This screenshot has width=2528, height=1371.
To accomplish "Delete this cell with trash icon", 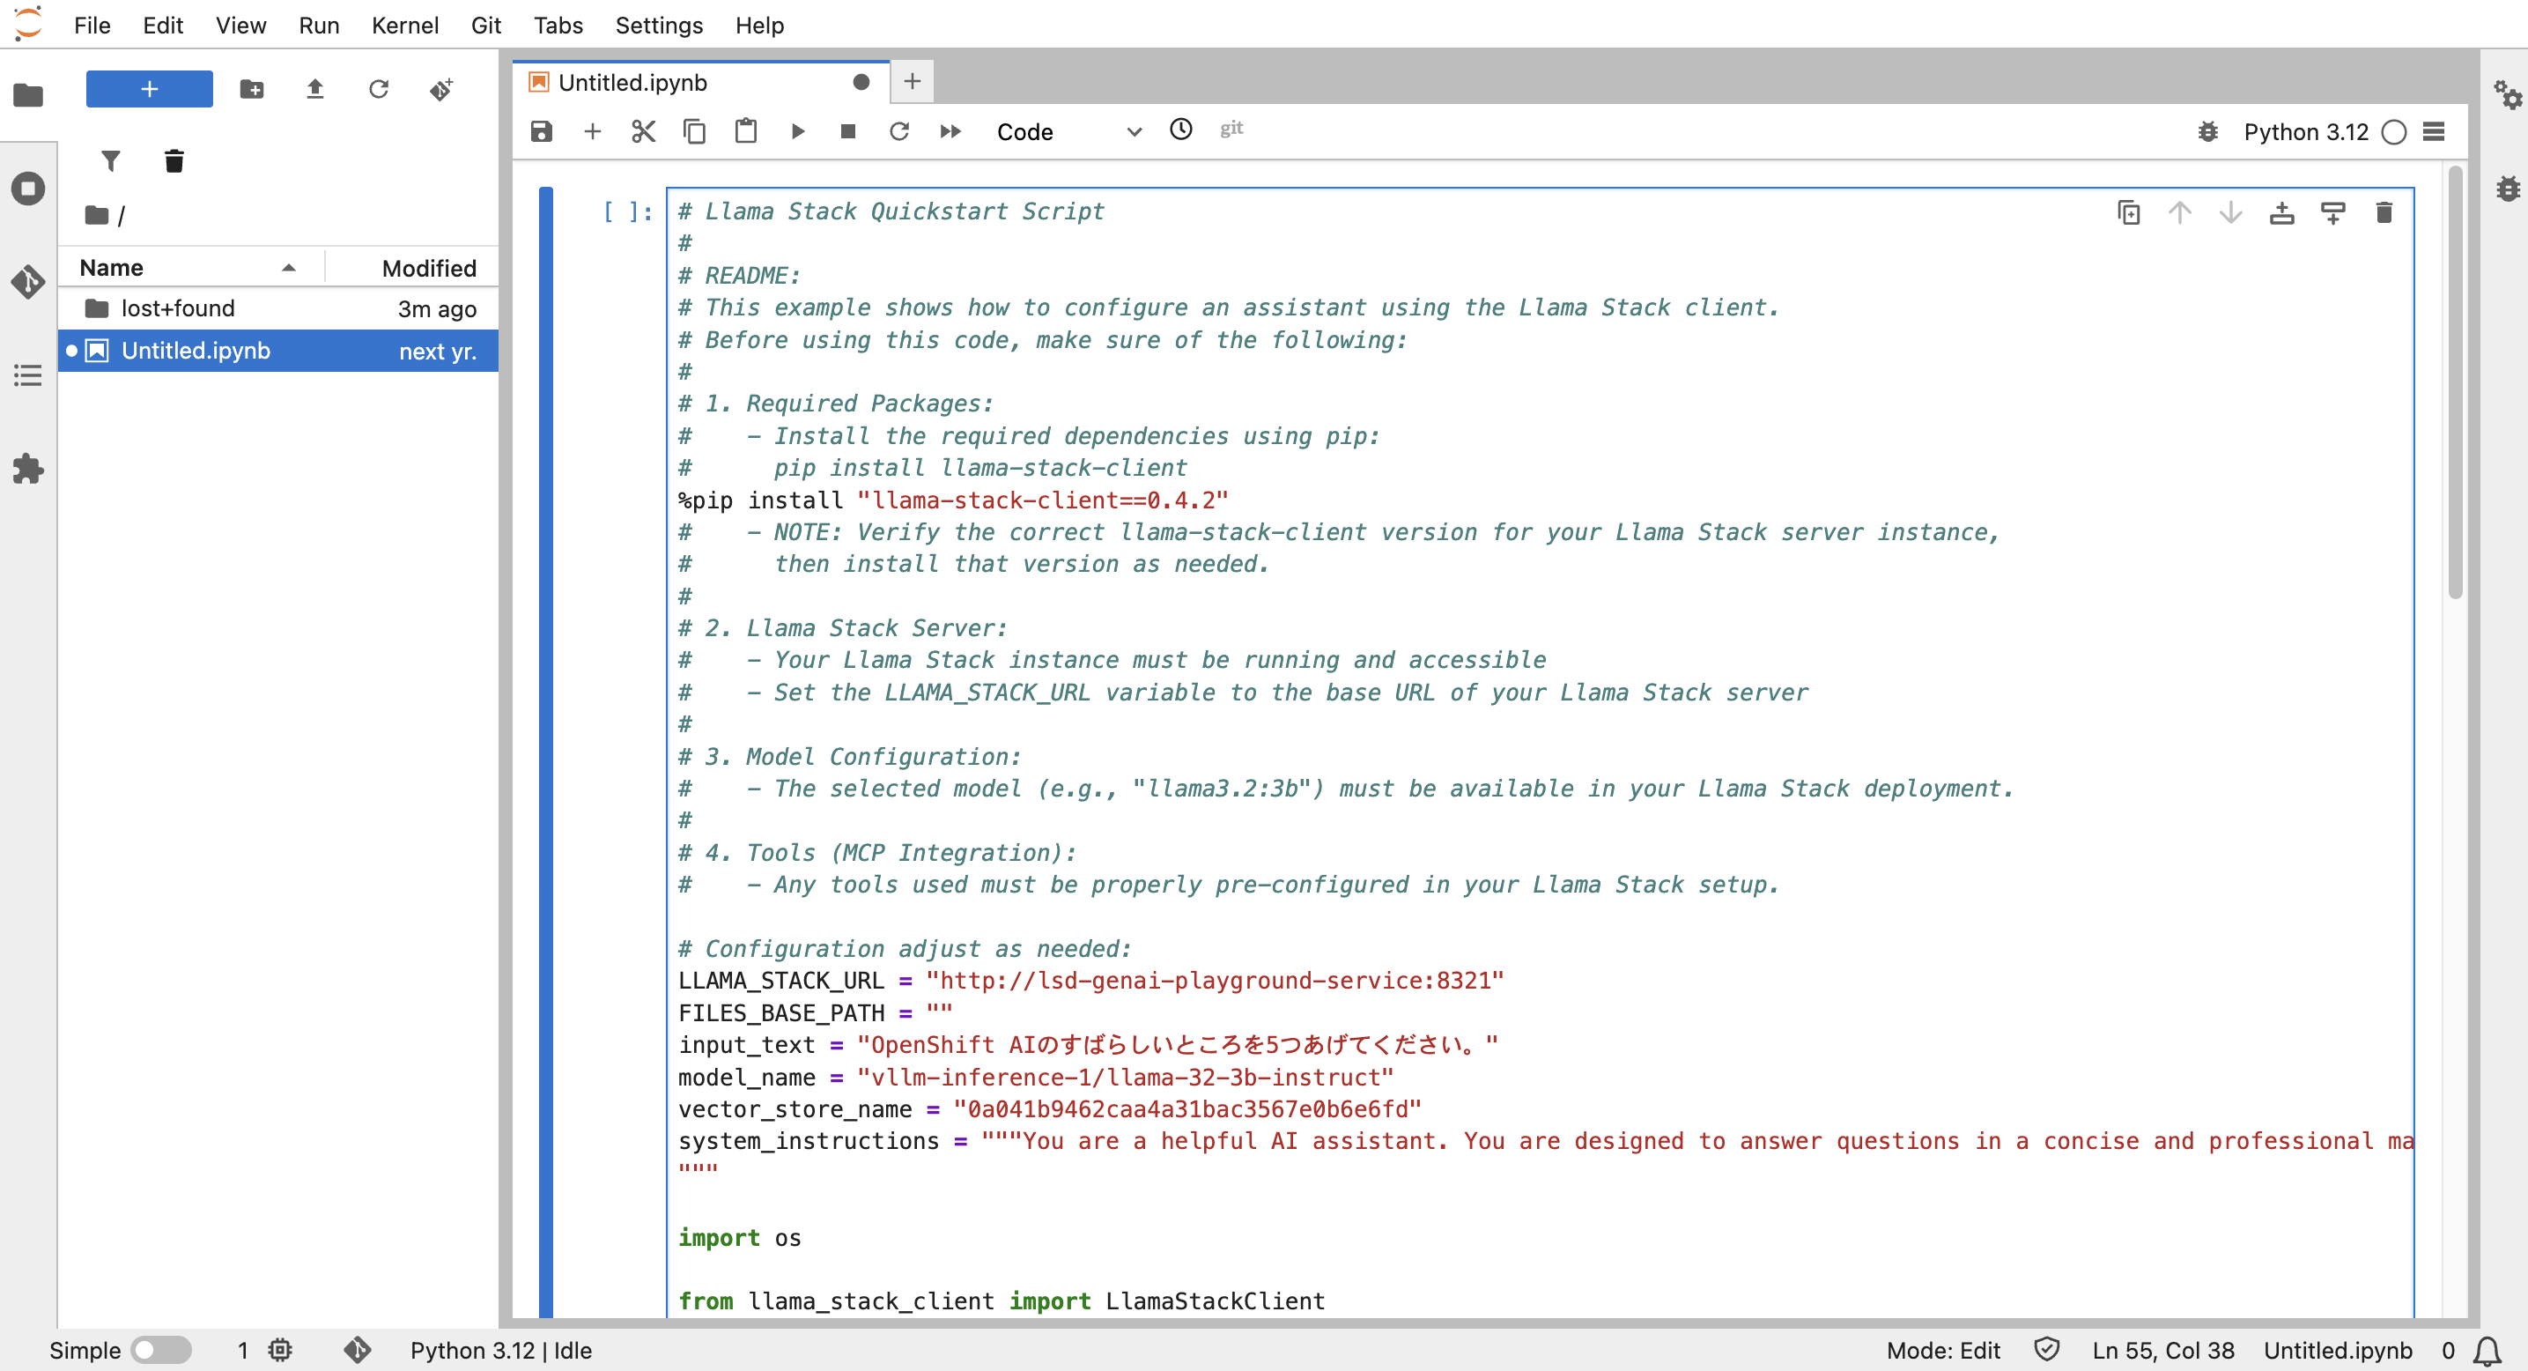I will [x=2383, y=213].
